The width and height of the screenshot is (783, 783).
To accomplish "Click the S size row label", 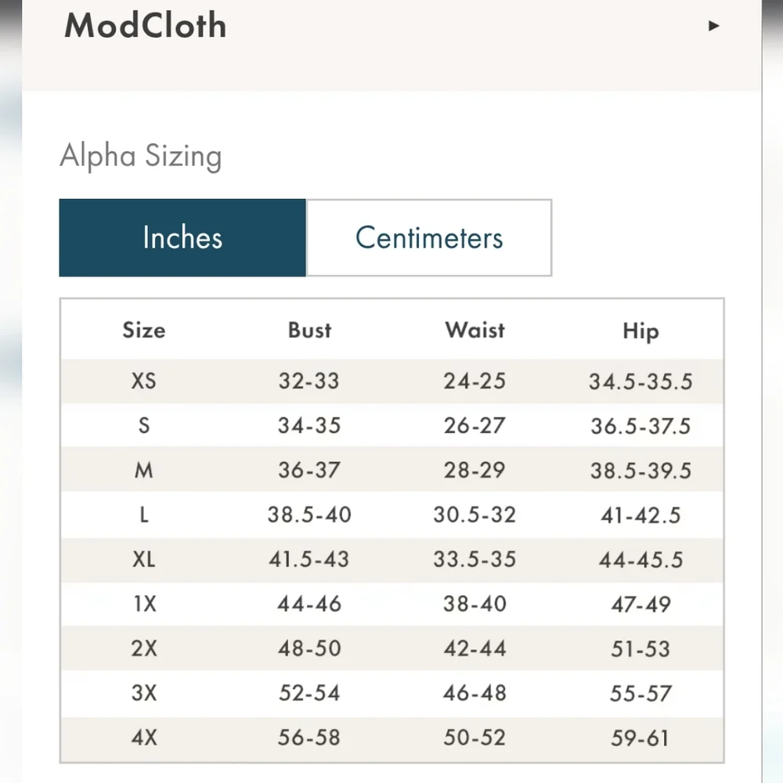I will pyautogui.click(x=144, y=426).
